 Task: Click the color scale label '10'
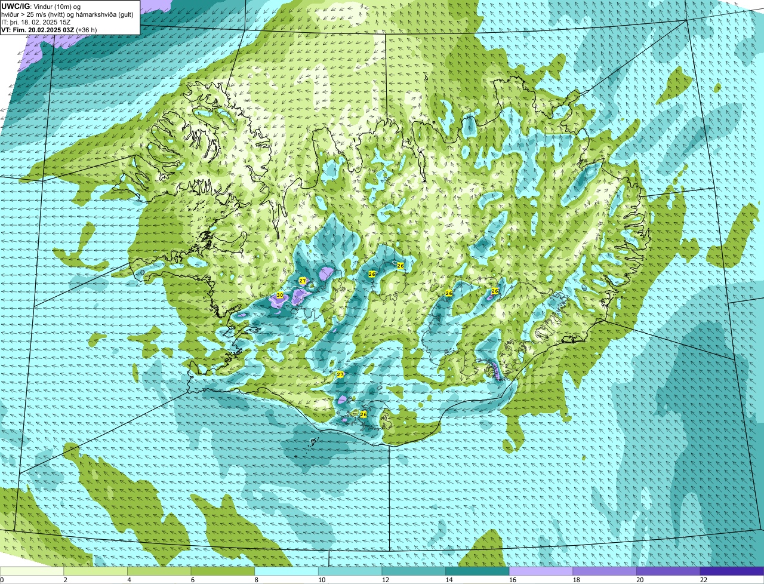(x=322, y=580)
